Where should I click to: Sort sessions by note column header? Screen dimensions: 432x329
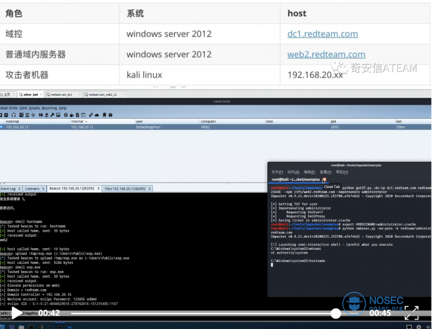click(297, 121)
